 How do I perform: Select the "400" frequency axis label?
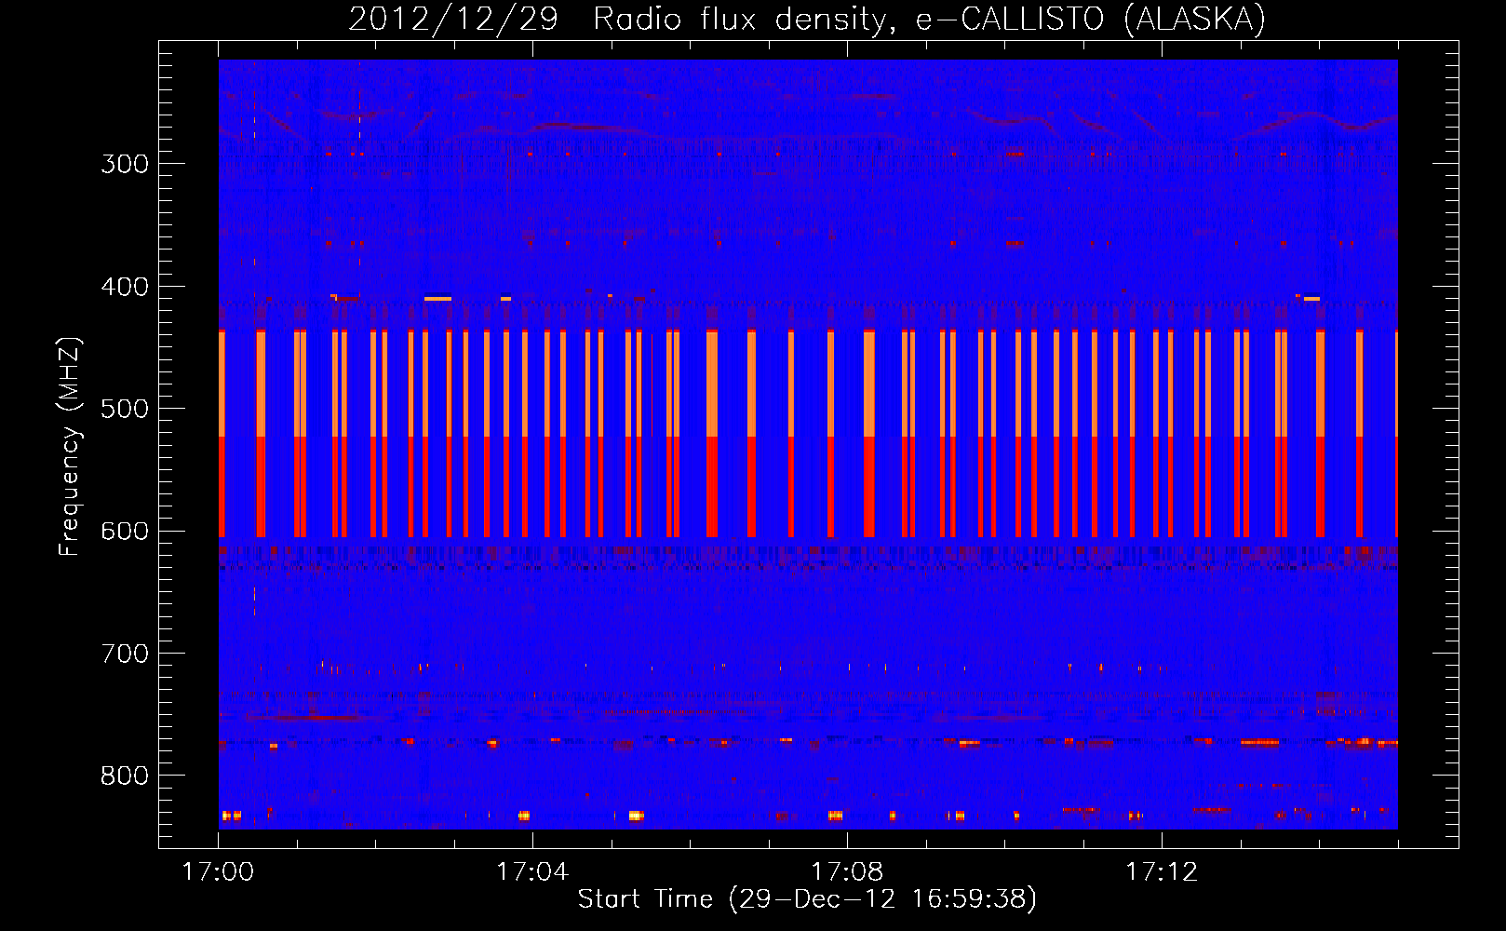tap(125, 287)
